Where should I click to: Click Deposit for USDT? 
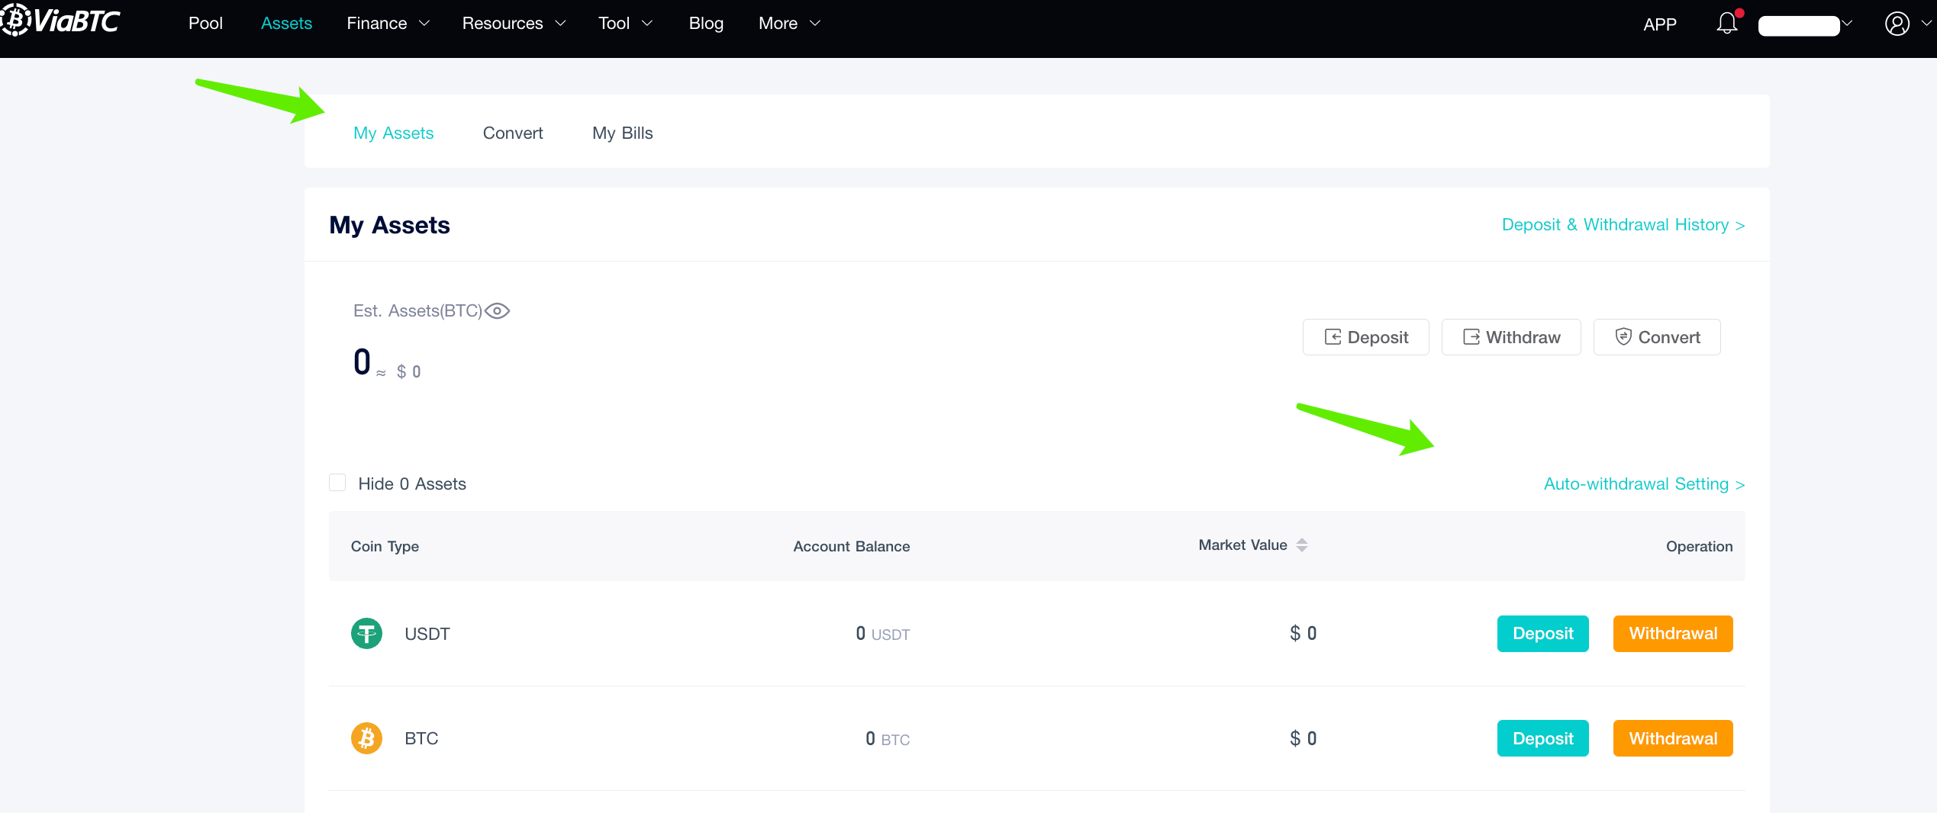point(1542,633)
